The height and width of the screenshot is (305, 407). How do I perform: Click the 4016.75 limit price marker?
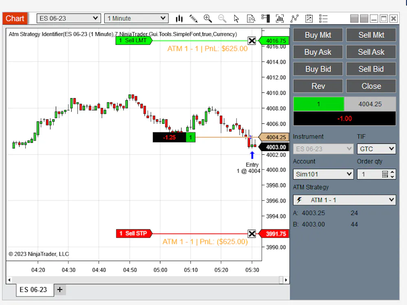click(x=274, y=41)
